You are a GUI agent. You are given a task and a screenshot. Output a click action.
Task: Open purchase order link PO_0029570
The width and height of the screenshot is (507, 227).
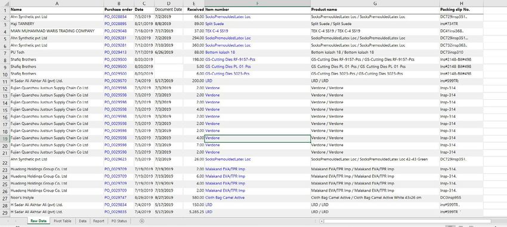tap(116, 81)
